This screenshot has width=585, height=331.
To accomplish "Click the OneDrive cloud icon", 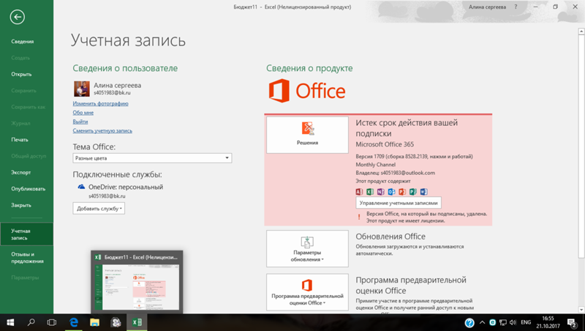I will pyautogui.click(x=81, y=187).
